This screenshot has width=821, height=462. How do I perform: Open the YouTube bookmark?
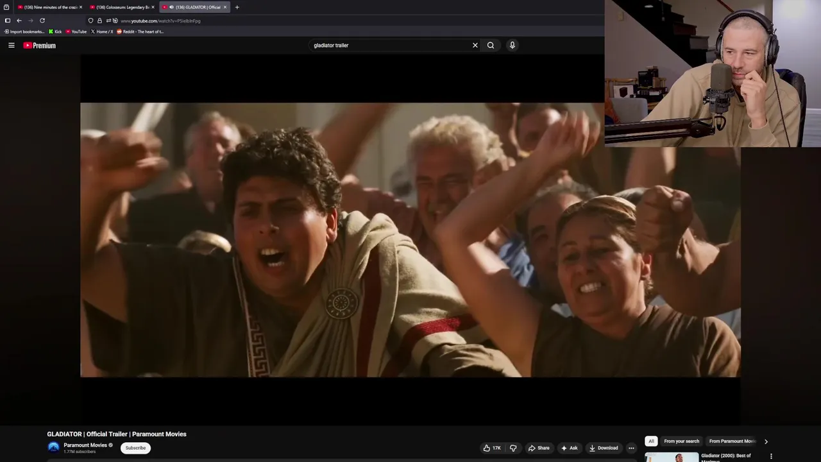pyautogui.click(x=76, y=31)
